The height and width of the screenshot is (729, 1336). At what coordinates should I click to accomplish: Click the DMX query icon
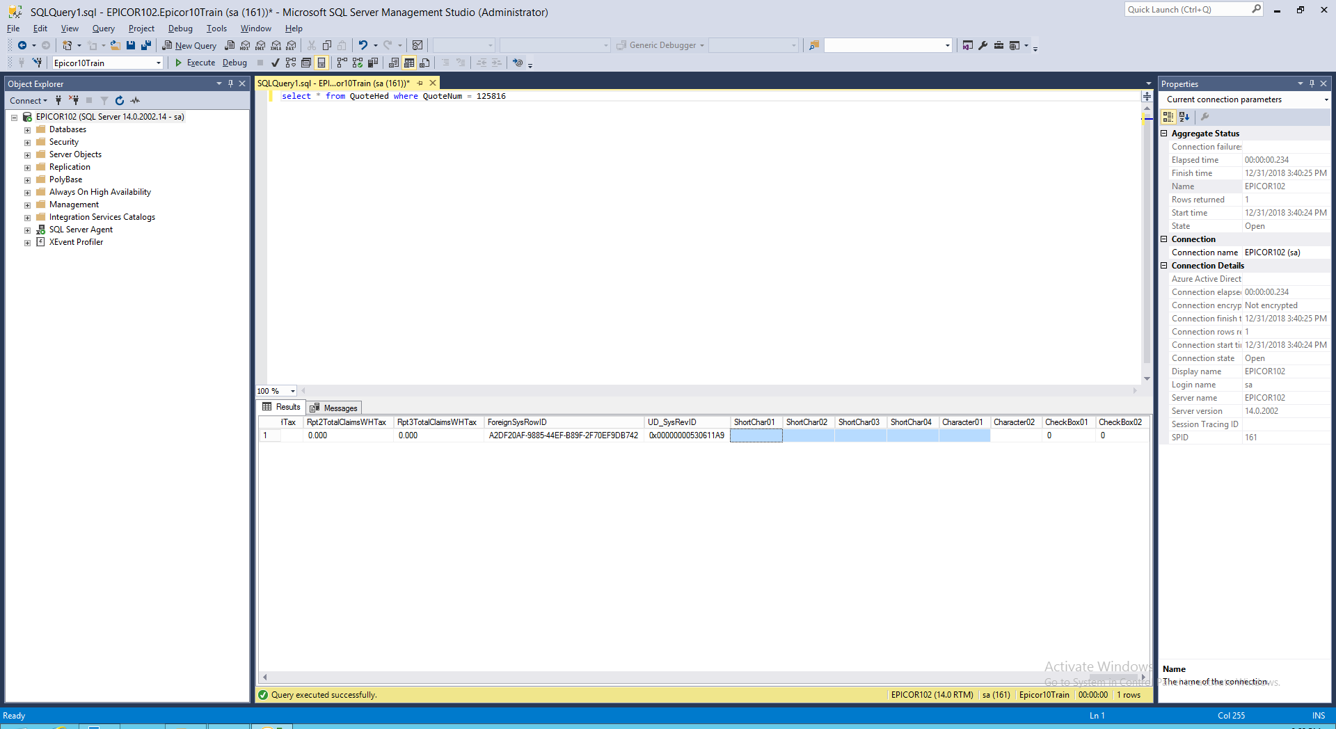click(x=260, y=45)
